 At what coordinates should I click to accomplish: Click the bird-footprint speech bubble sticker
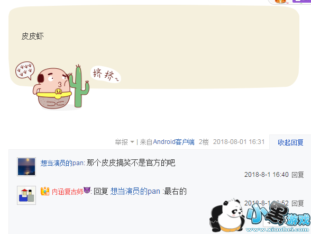tap(25, 70)
